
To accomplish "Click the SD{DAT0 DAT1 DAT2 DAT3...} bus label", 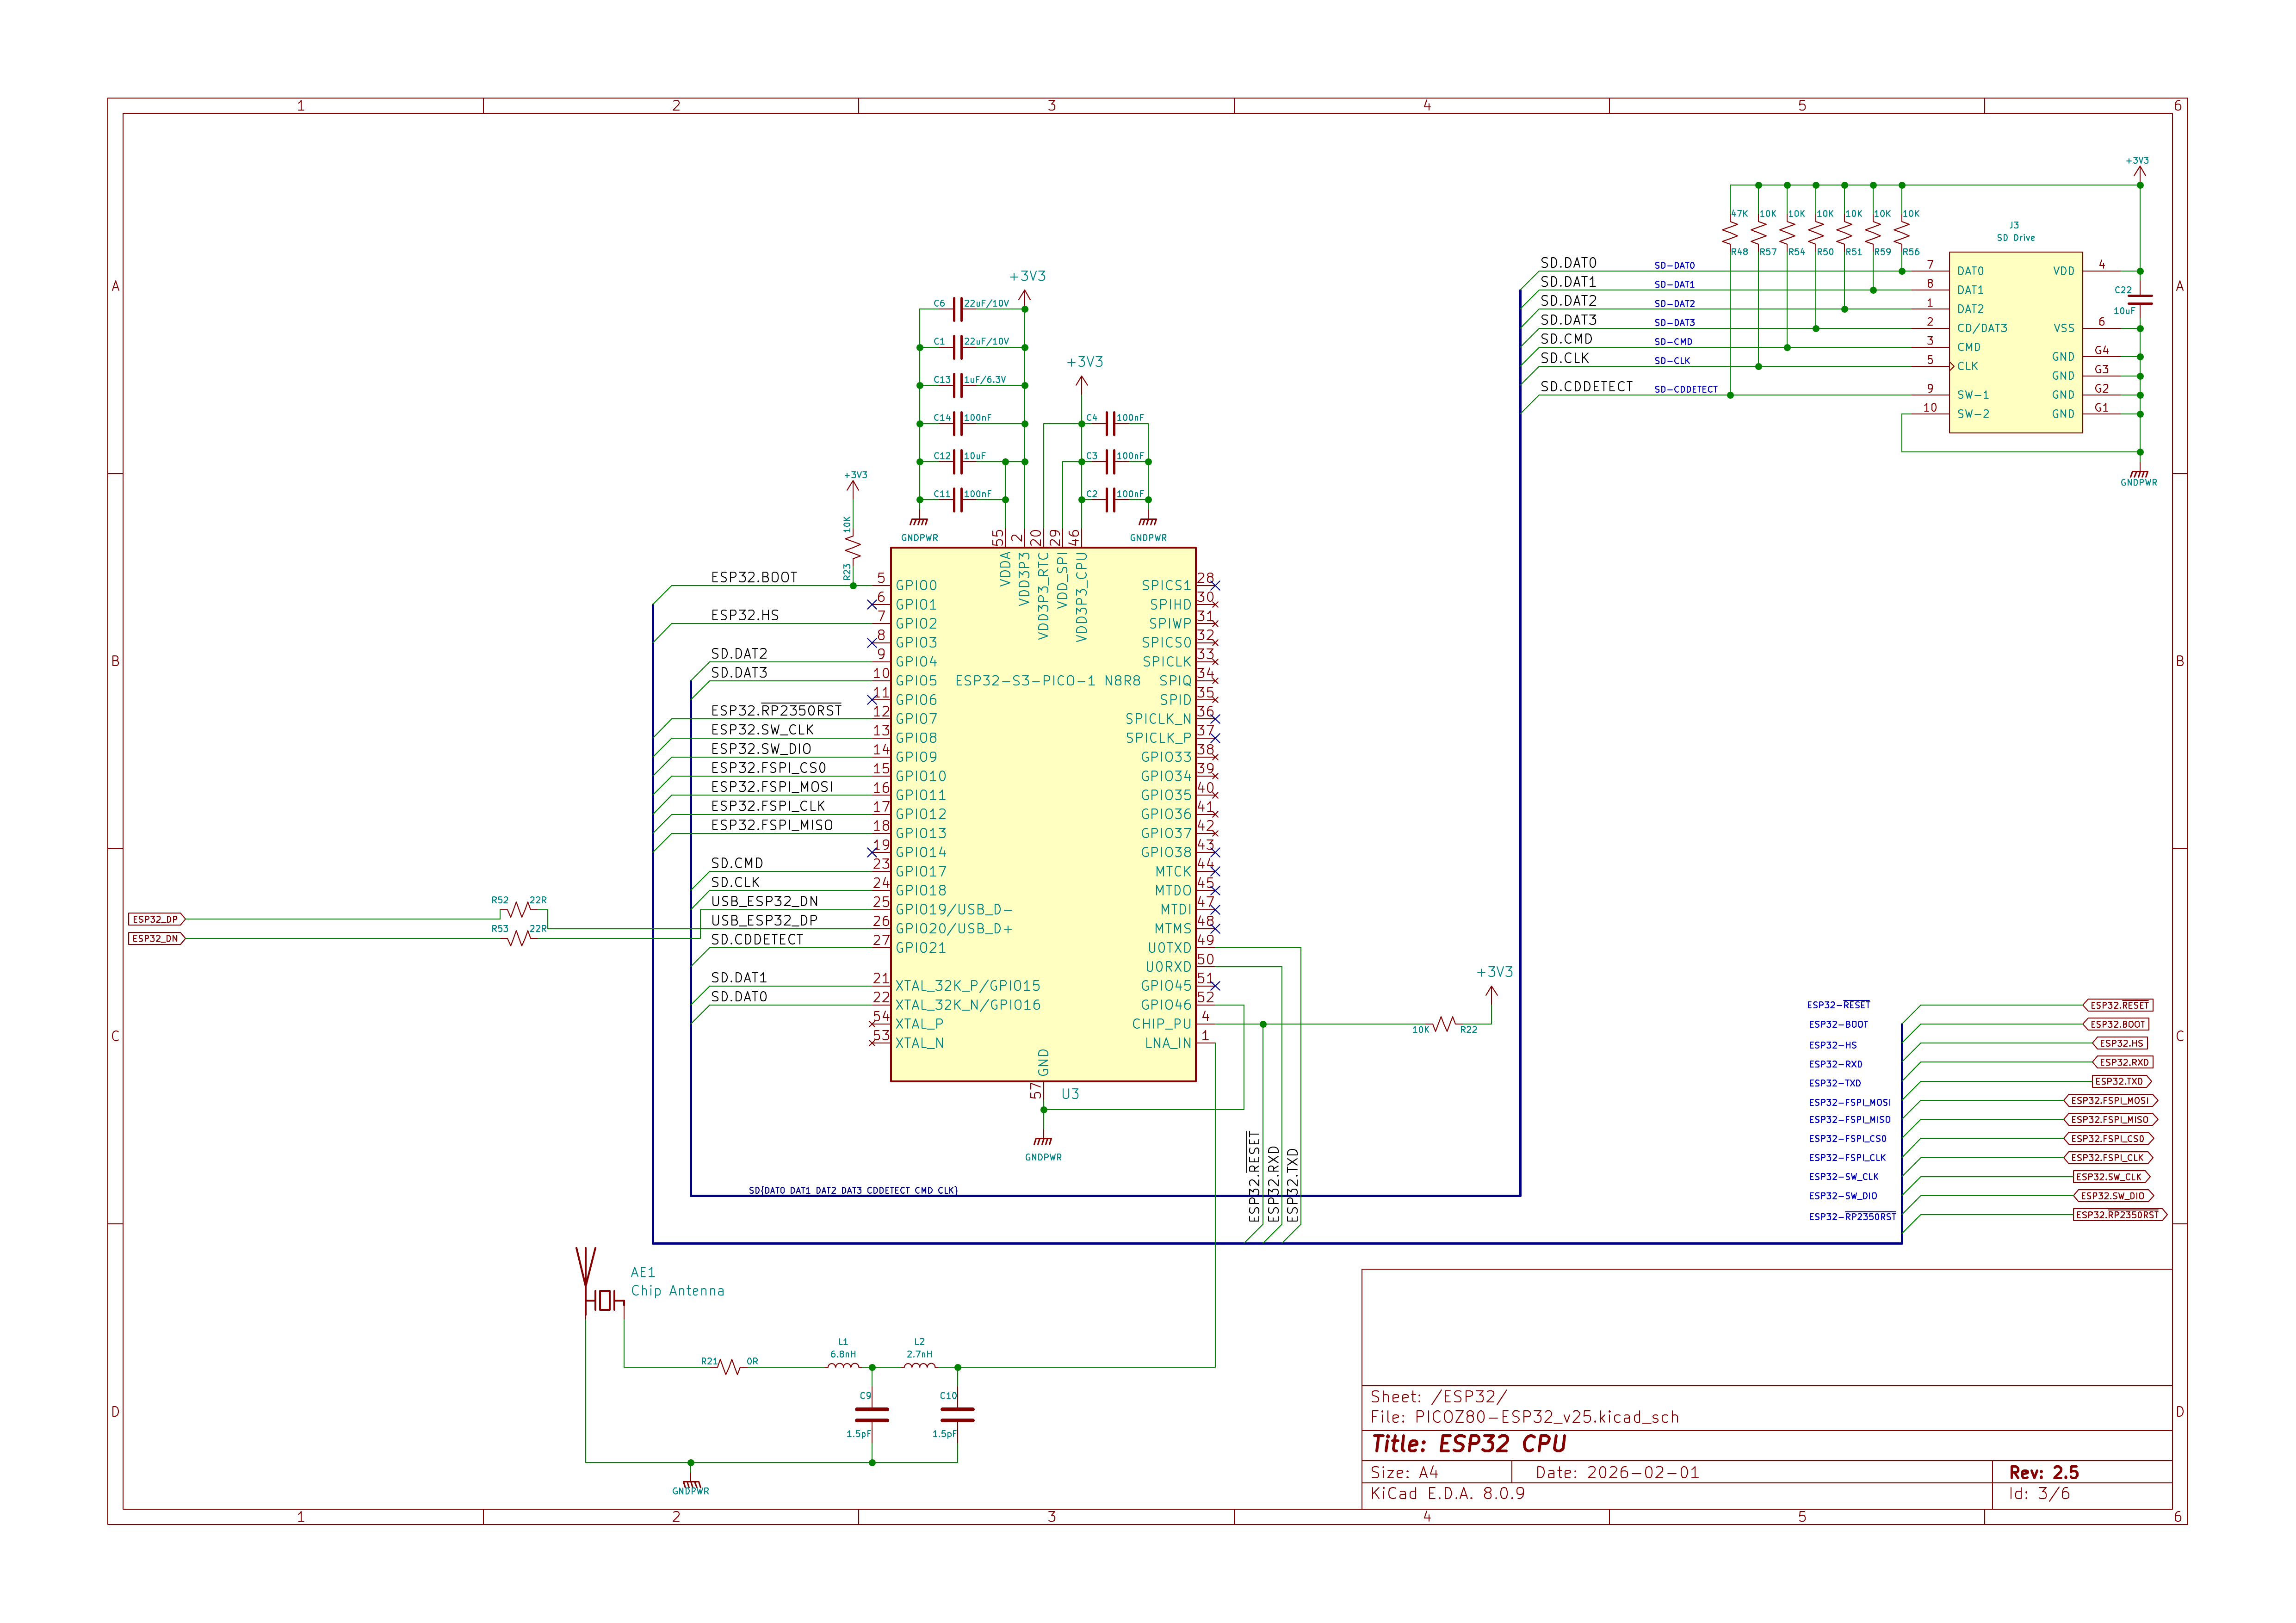I will 853,1190.
